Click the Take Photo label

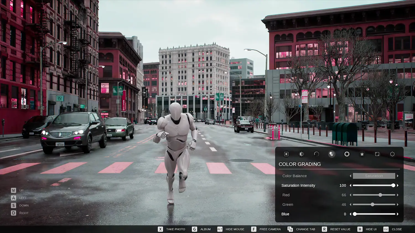point(176,229)
